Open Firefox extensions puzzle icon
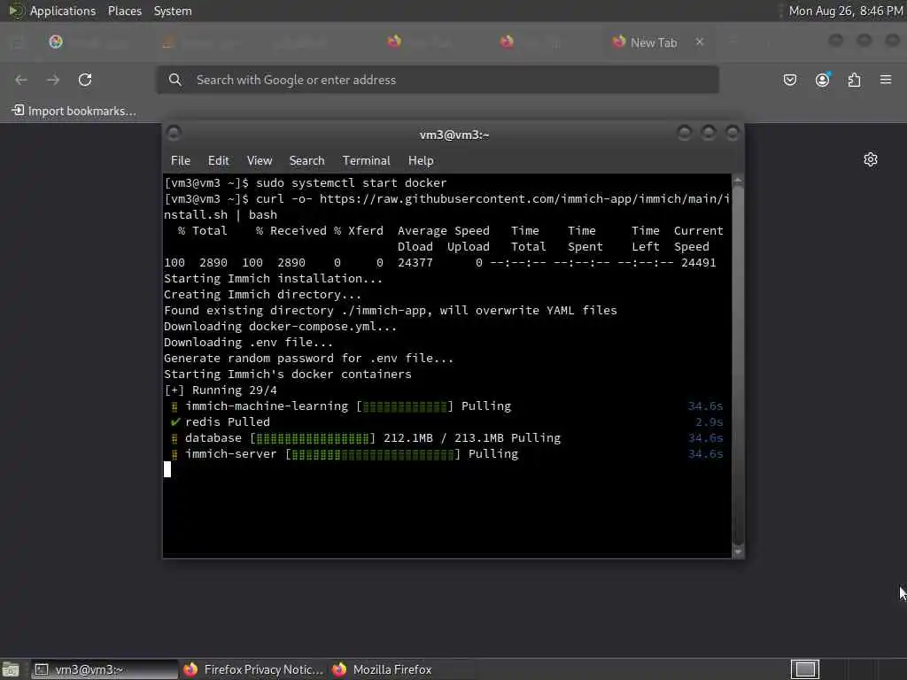907x680 pixels. (855, 80)
